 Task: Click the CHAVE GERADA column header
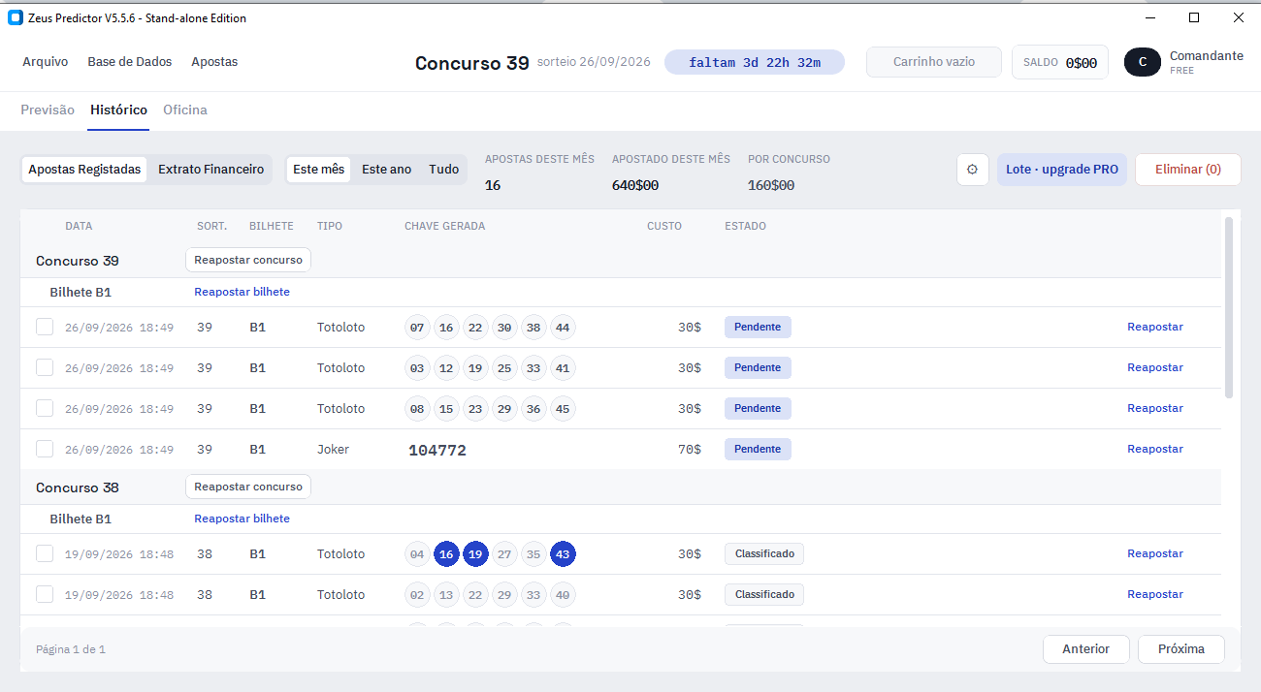(444, 227)
